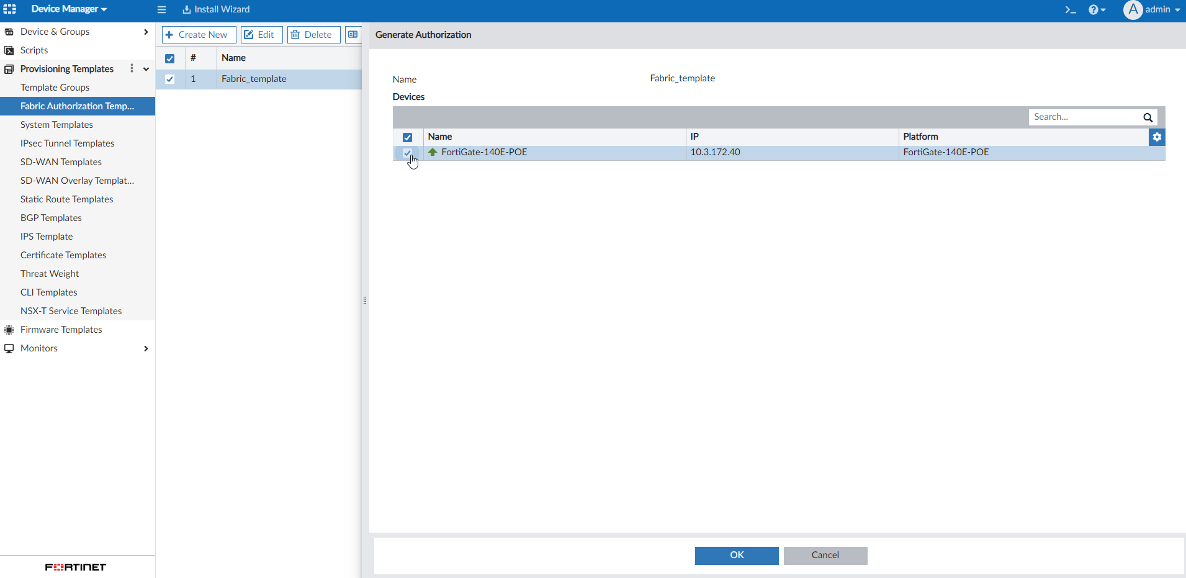Open the Device Manager module dropdown
The image size is (1186, 578).
pos(69,9)
